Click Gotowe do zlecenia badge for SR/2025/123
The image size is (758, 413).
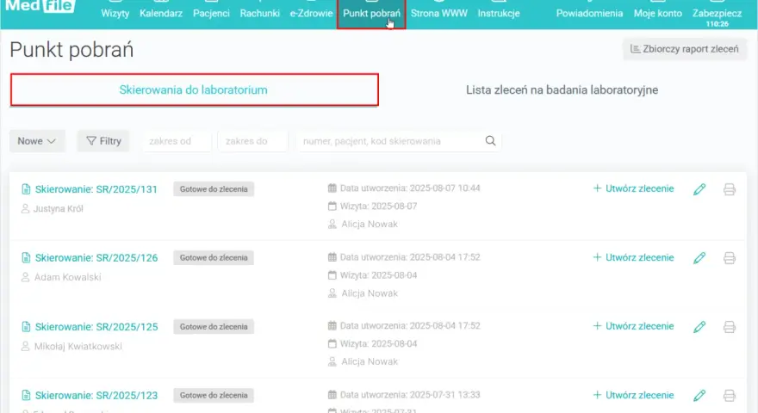[214, 395]
